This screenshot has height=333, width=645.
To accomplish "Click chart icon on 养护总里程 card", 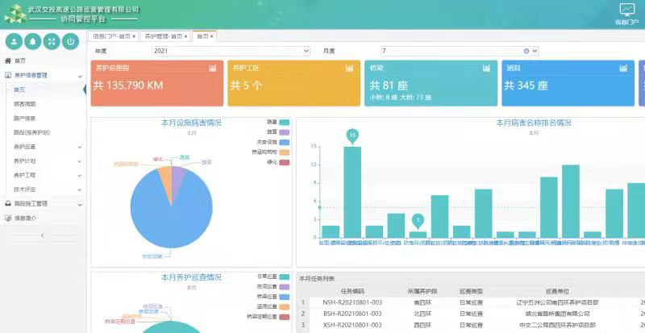I will [213, 69].
